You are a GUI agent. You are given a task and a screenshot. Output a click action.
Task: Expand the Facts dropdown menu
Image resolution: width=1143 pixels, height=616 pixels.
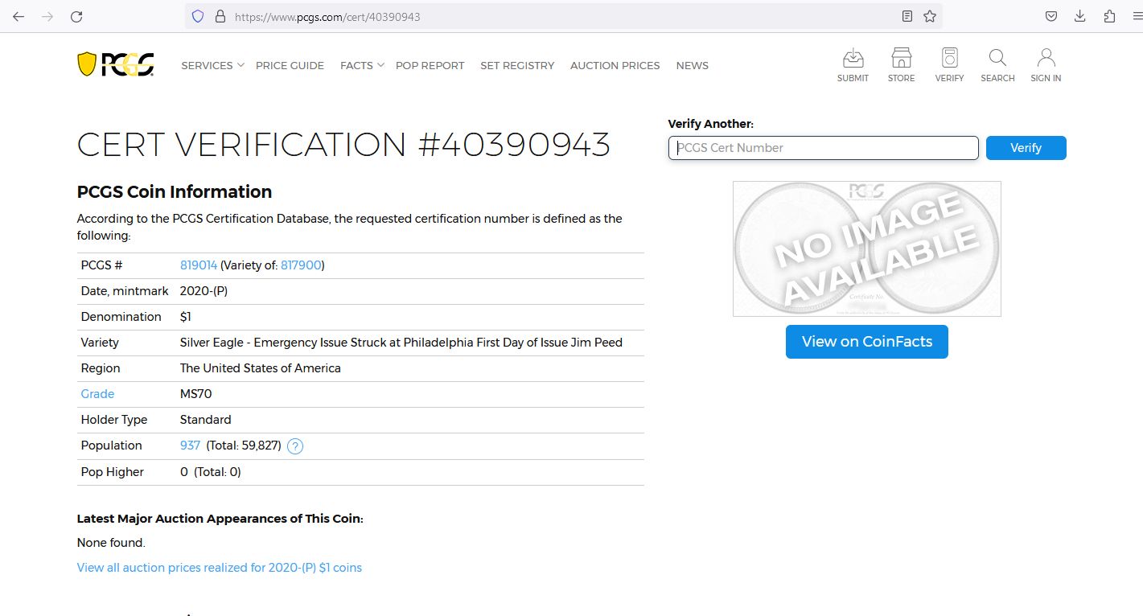(362, 66)
